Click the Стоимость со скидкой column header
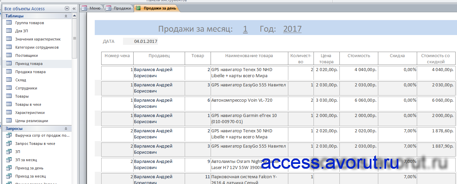Screen dimensions: 457x184 click(x=436, y=58)
